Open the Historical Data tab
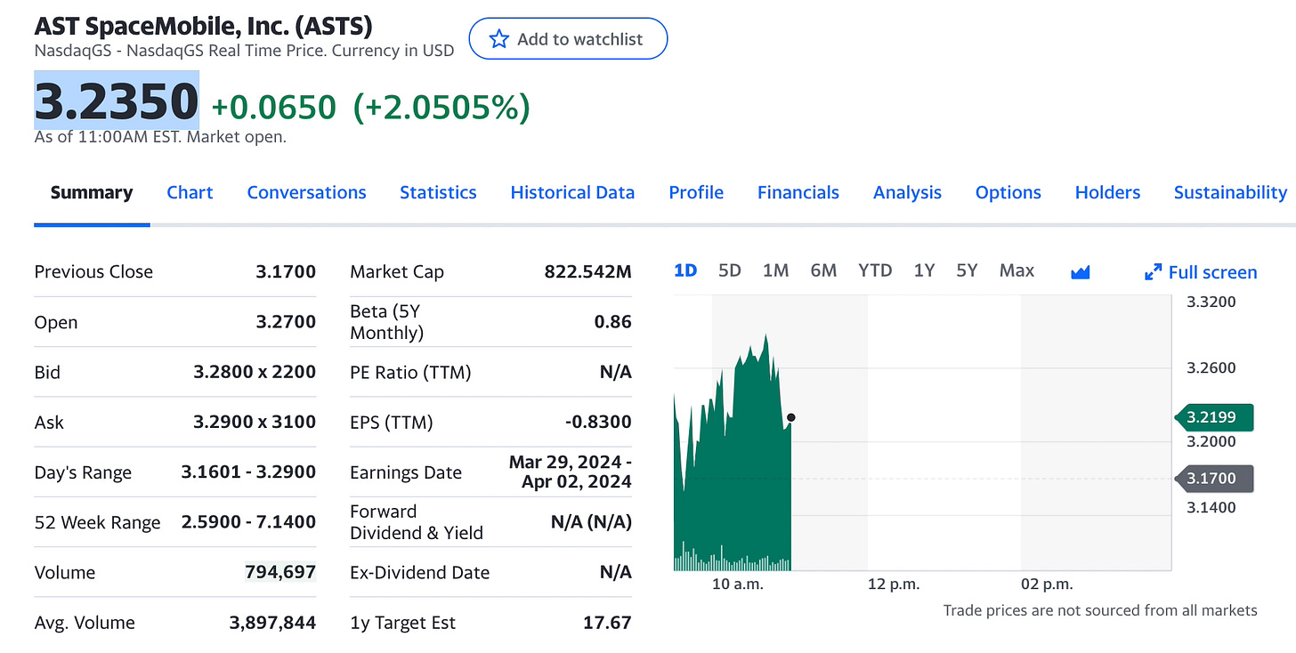The image size is (1296, 653). click(x=572, y=192)
